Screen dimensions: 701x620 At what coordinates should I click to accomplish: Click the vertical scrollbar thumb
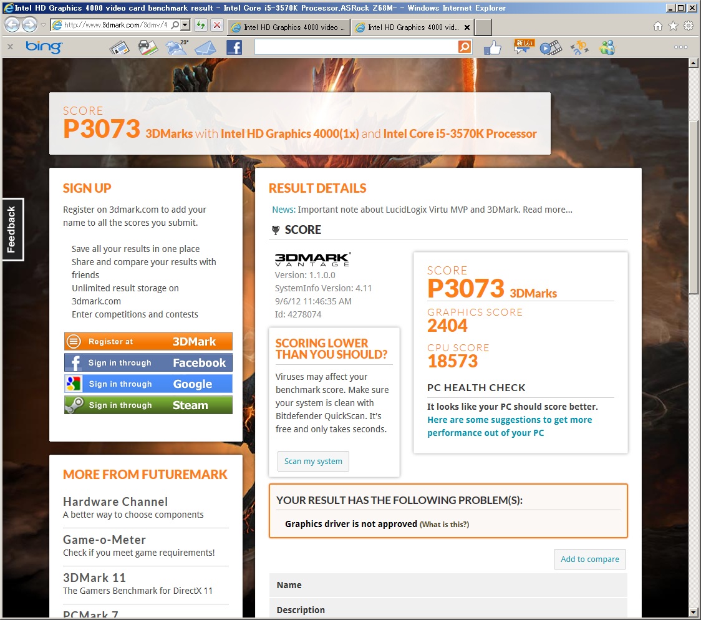(694, 207)
